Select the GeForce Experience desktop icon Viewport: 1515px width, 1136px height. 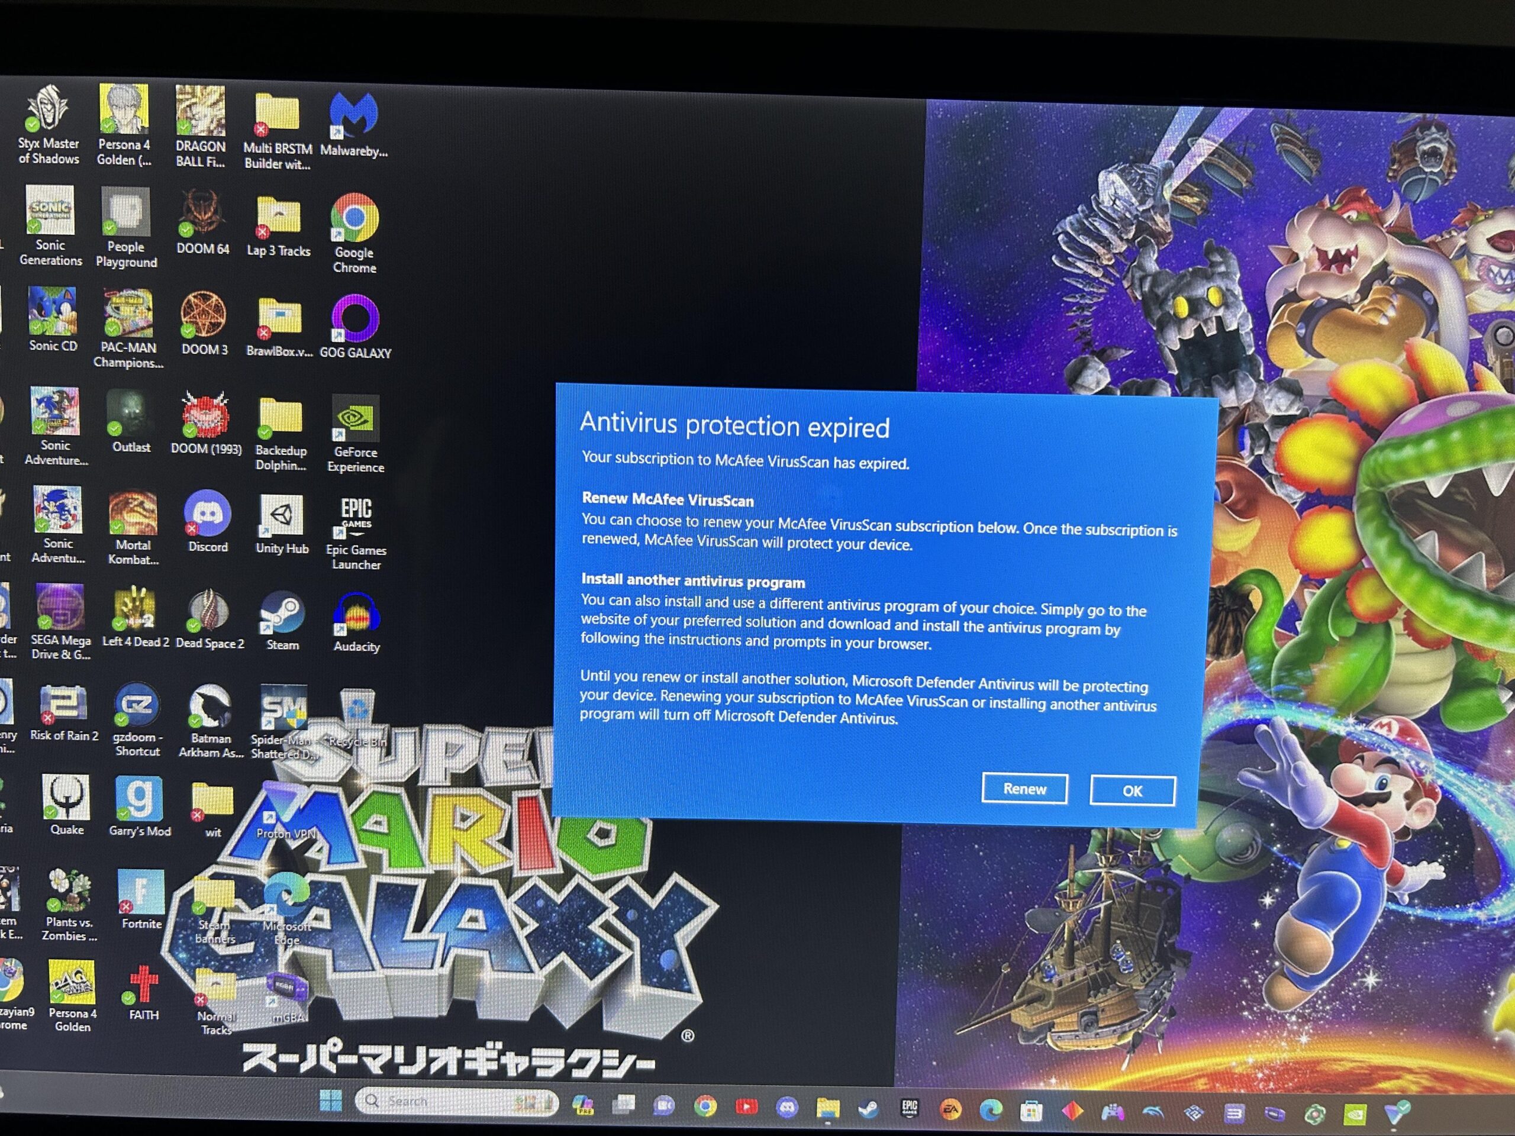click(x=356, y=434)
